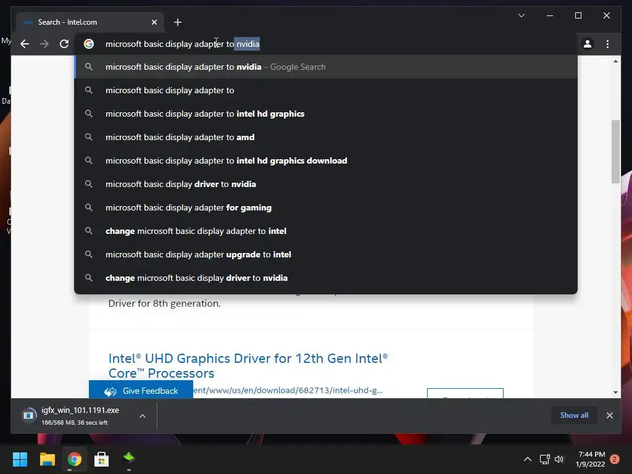
Task: Click search icon beside 'upgrade to intel' suggestion
Action: (x=89, y=254)
